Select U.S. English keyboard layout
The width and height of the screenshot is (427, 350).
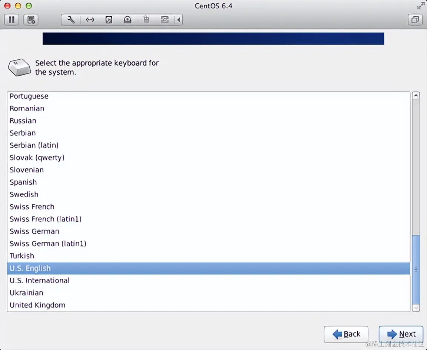coord(209,268)
